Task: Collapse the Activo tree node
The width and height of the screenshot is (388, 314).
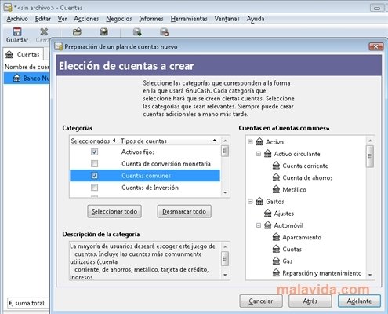Action: [250, 142]
